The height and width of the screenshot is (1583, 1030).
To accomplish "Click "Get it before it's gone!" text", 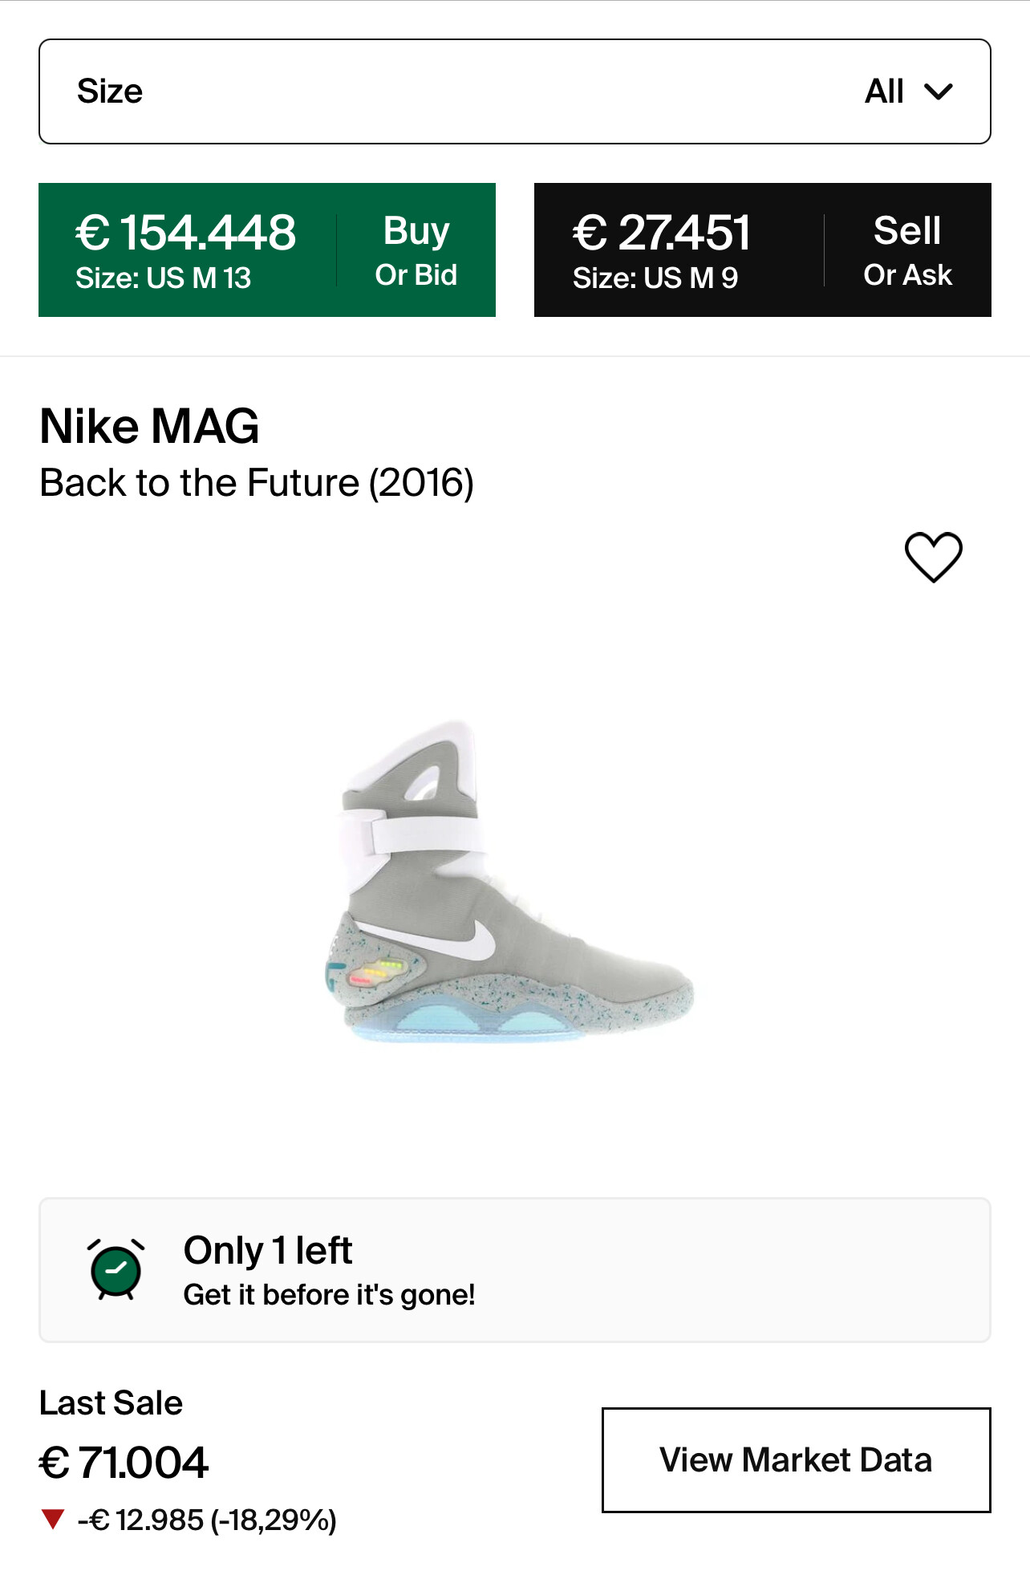I will pyautogui.click(x=329, y=1295).
